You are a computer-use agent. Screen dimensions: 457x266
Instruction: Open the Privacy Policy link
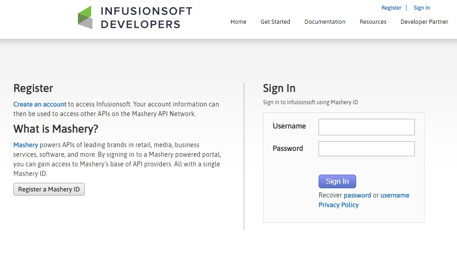click(338, 205)
